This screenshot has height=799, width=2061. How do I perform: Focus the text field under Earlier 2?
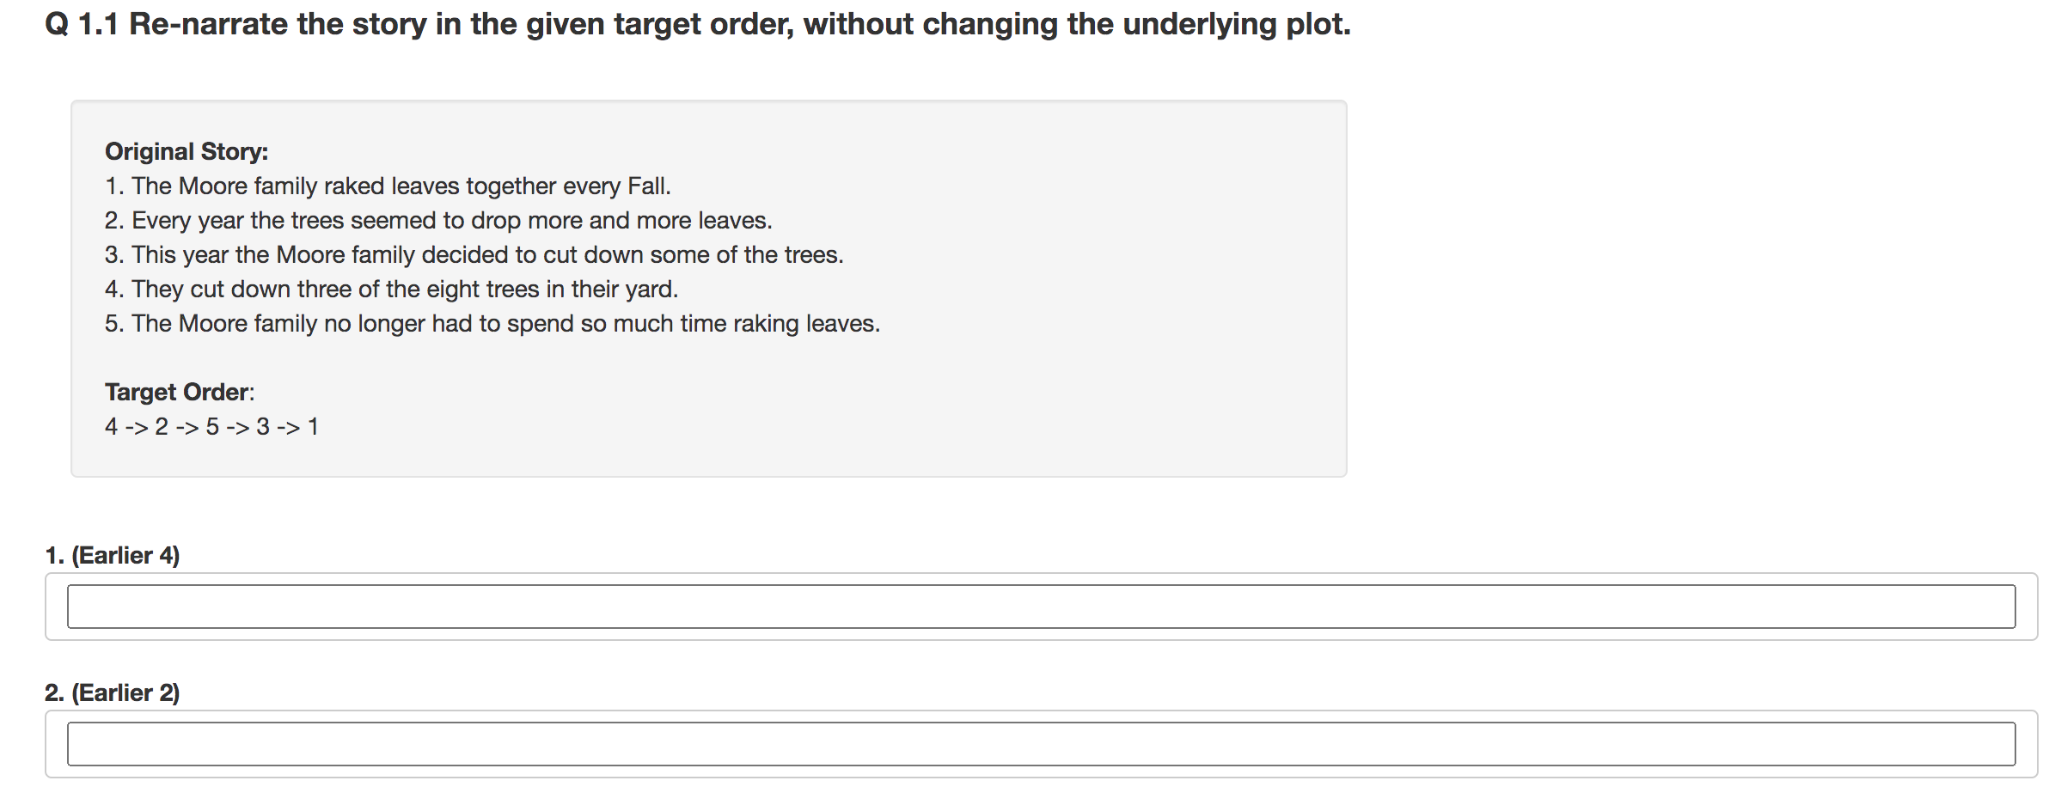click(1040, 744)
